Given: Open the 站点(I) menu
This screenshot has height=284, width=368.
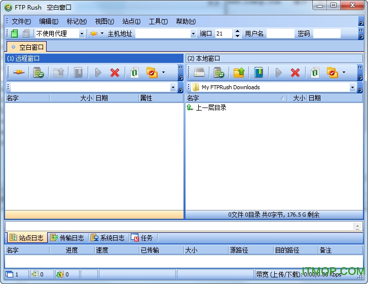Looking at the screenshot, I should click(x=131, y=21).
